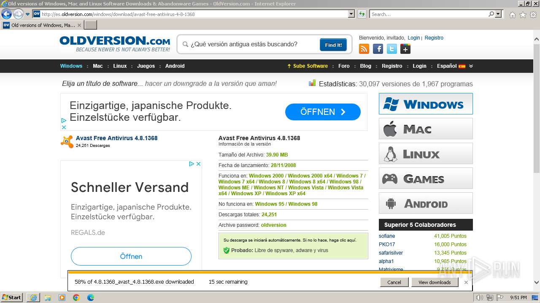
Task: Open the browser Home icon
Action: click(512, 15)
